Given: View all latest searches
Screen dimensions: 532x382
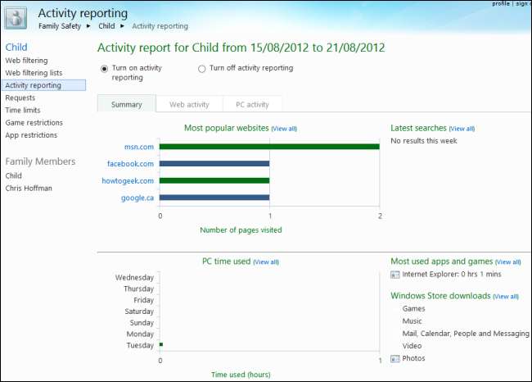Looking at the screenshot, I should click(x=462, y=129).
